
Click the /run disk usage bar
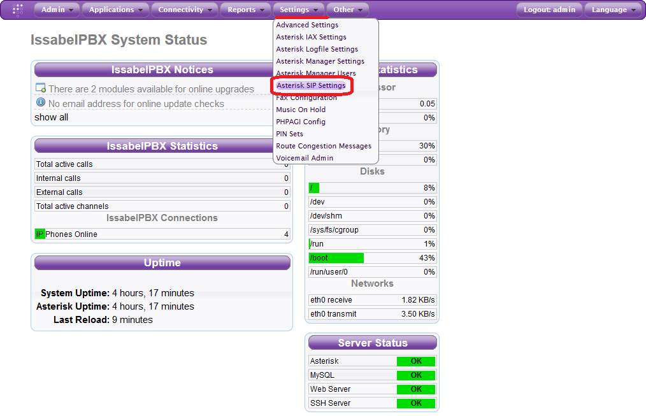pyautogui.click(x=373, y=244)
